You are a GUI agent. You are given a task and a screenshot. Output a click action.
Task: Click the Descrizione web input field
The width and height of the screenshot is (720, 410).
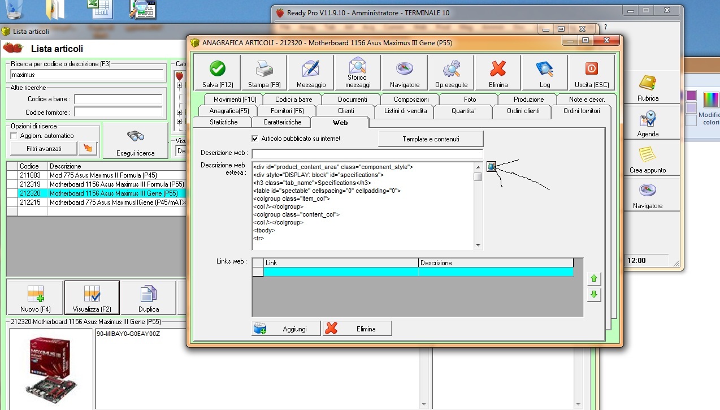[367, 154]
